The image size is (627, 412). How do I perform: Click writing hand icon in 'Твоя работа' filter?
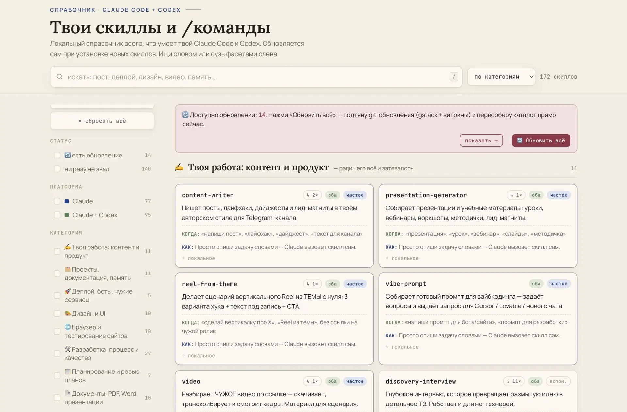[68, 247]
